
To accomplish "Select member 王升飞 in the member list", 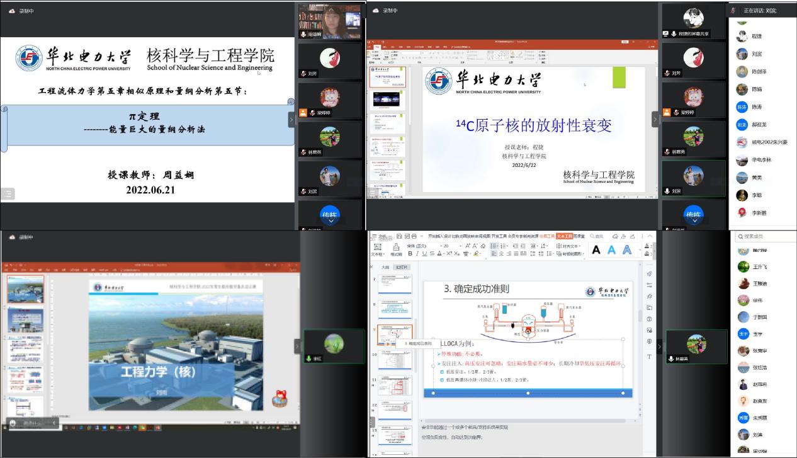I will (759, 266).
